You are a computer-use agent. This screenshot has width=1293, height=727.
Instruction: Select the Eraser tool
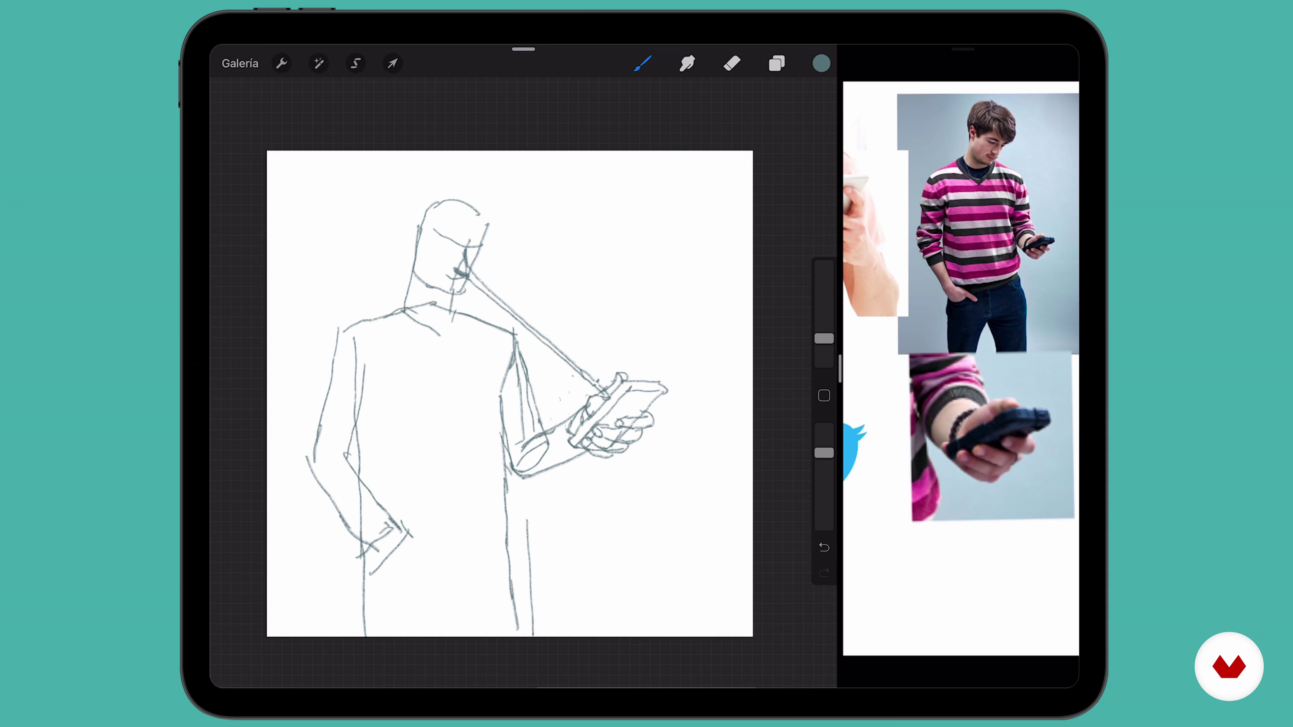pyautogui.click(x=732, y=63)
